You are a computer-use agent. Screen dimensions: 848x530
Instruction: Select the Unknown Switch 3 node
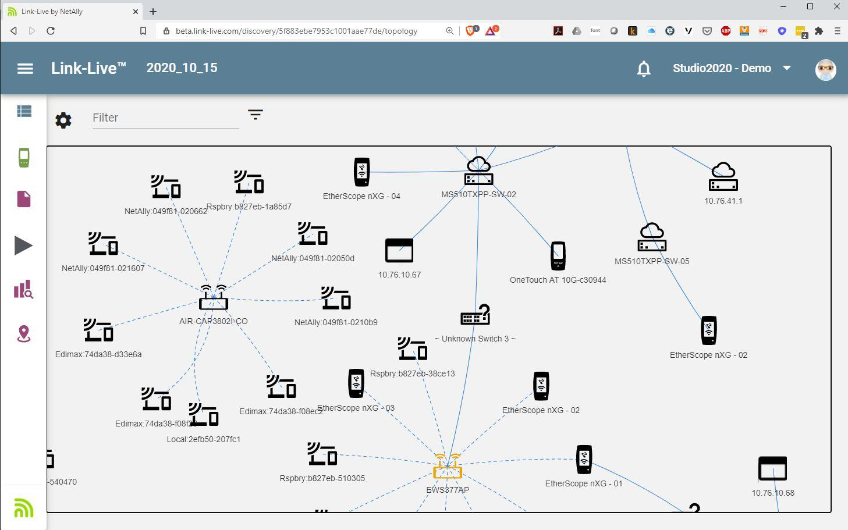click(x=476, y=315)
